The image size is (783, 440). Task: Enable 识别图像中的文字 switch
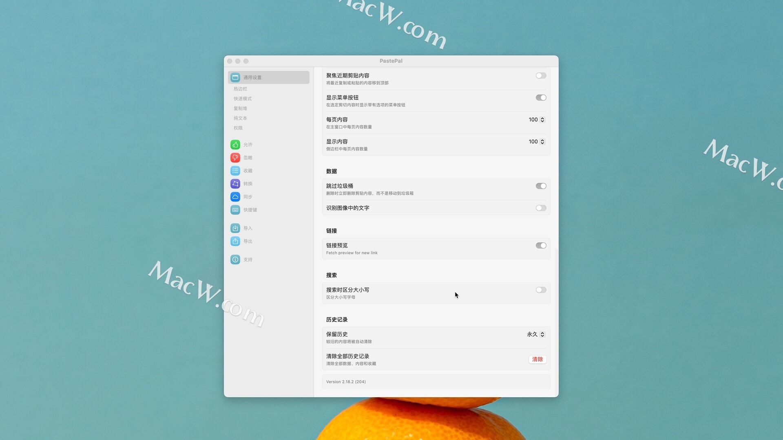pos(541,208)
